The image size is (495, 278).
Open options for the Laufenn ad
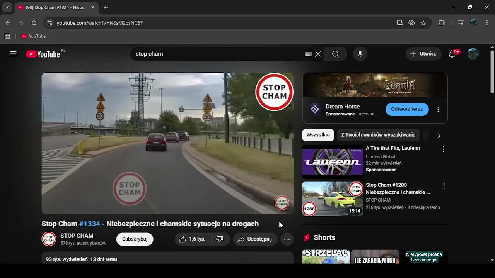tap(444, 149)
